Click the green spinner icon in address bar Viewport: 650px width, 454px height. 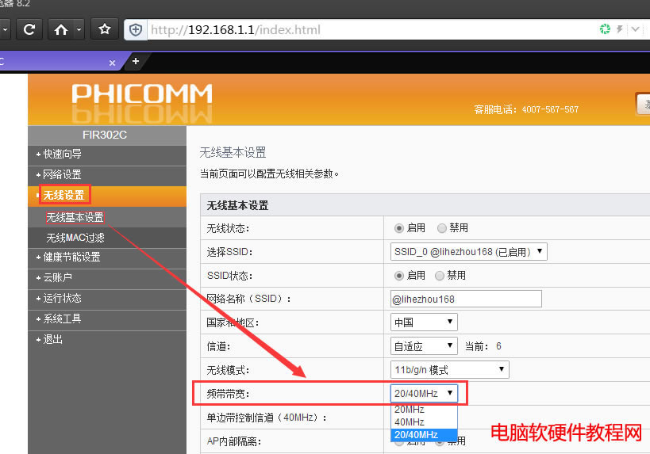tap(606, 29)
